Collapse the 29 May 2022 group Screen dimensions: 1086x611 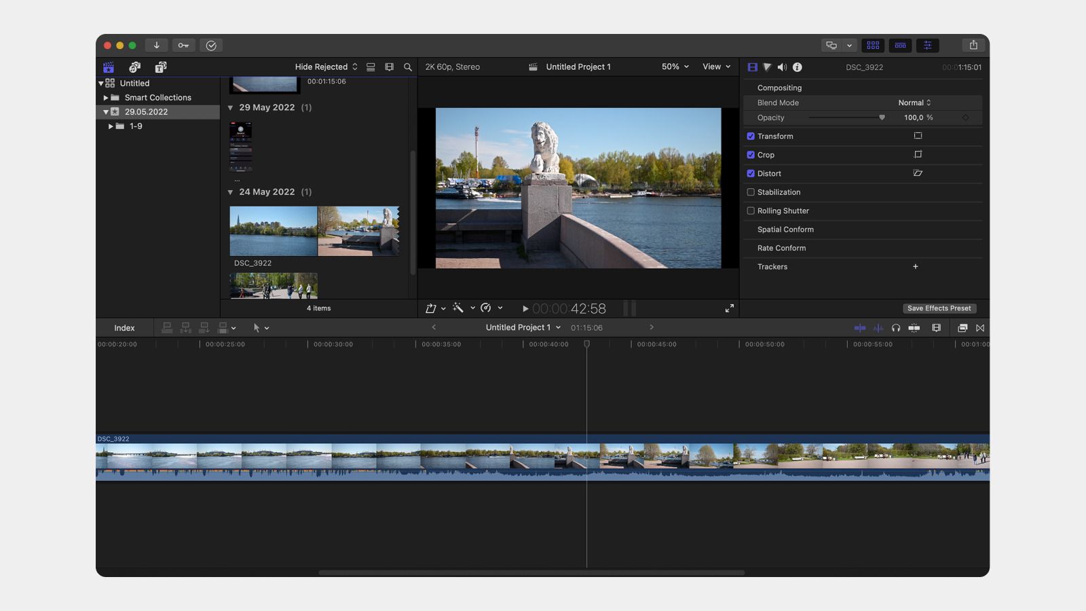[x=230, y=108]
